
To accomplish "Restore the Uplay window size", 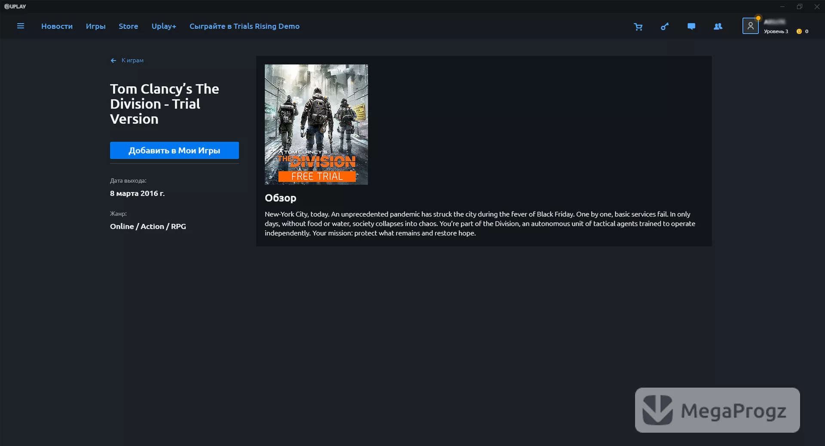I will tap(800, 6).
